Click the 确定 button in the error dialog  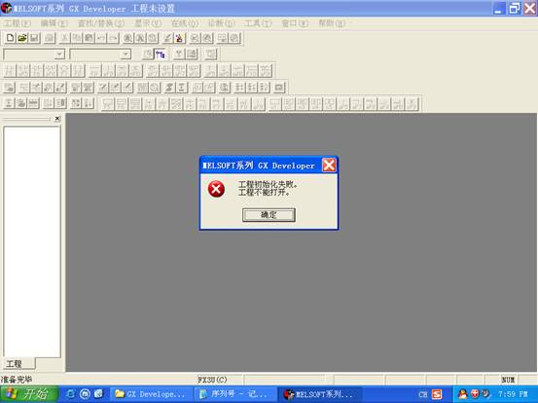click(269, 215)
